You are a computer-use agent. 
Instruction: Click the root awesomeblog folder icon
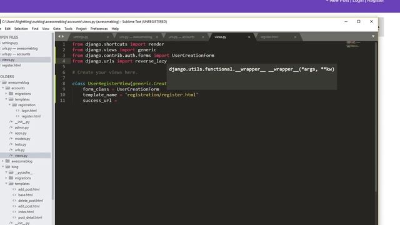(x=4, y=82)
